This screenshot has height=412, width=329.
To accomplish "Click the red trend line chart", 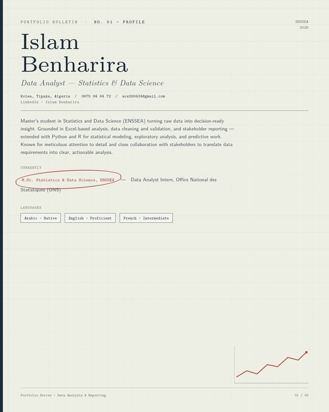I will tap(271, 365).
